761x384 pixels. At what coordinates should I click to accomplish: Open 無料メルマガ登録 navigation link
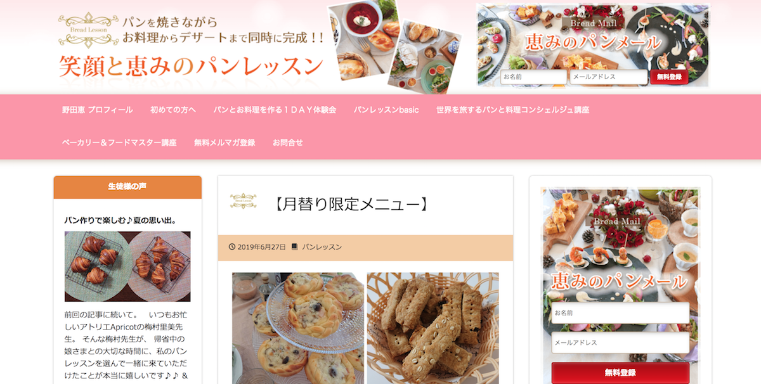tap(224, 143)
